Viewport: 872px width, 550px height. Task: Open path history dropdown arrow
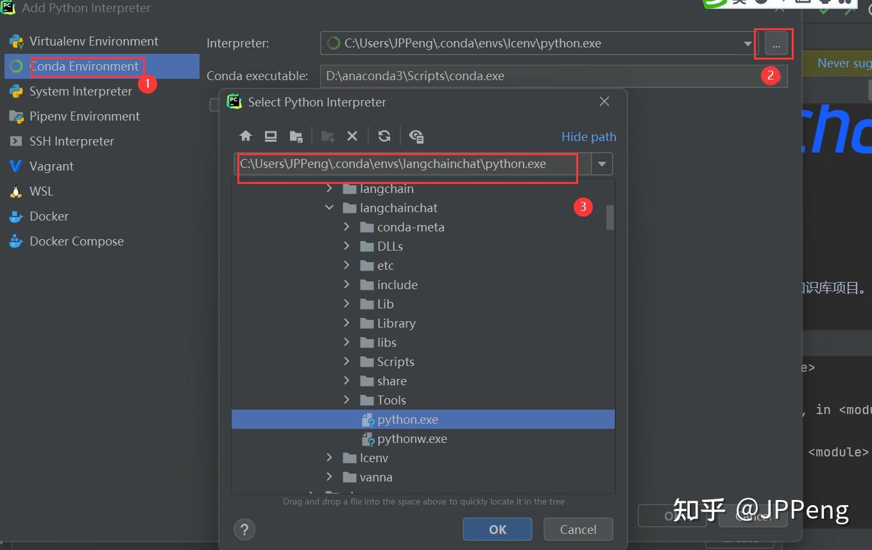(x=602, y=164)
